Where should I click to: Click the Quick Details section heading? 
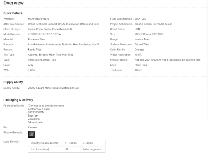coord(13,13)
